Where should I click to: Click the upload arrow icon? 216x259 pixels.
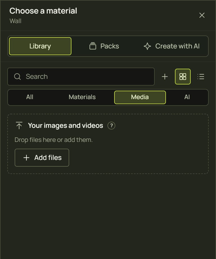(19, 125)
